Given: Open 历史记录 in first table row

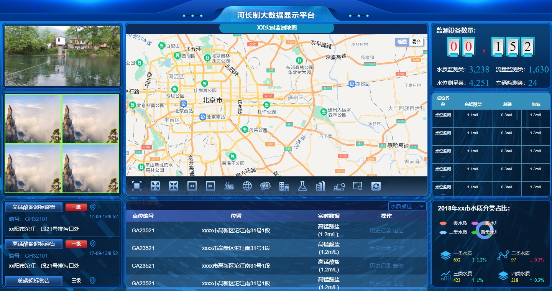Looking at the screenshot, I should (380, 230).
